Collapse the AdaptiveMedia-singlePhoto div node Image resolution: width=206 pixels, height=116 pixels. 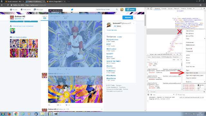coord(174,20)
